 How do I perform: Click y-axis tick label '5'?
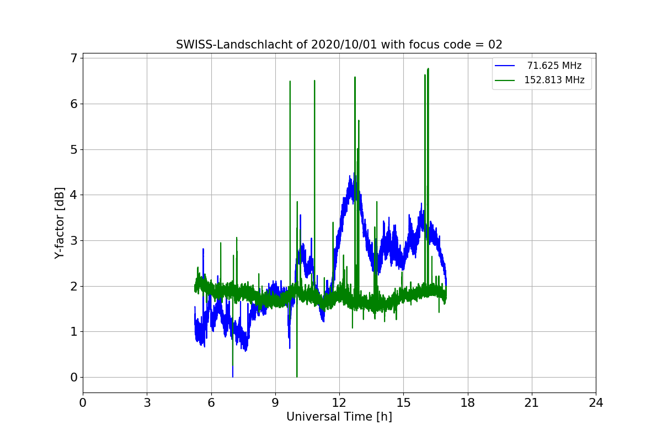pos(74,149)
